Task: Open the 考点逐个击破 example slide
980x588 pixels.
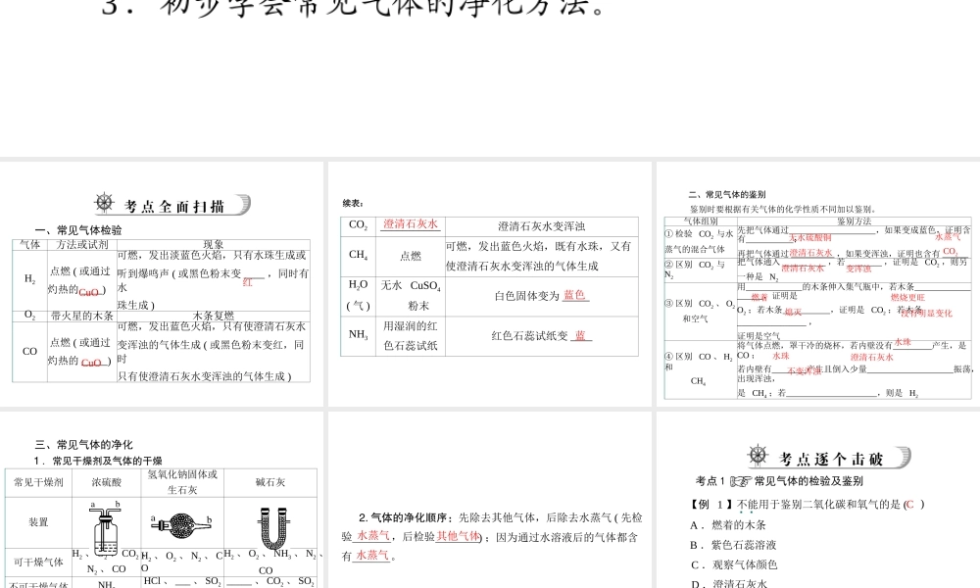Action: 818,500
